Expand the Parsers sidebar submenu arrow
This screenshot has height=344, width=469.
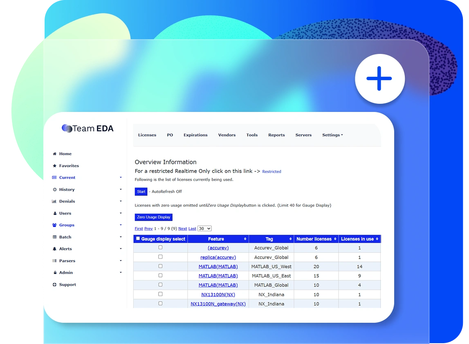coord(121,261)
